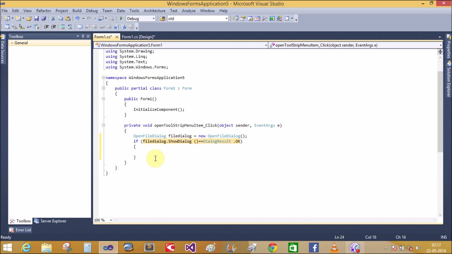Viewport: 452px width, 254px height.
Task: Expand the General group in Toolbox
Action: [x=12, y=43]
